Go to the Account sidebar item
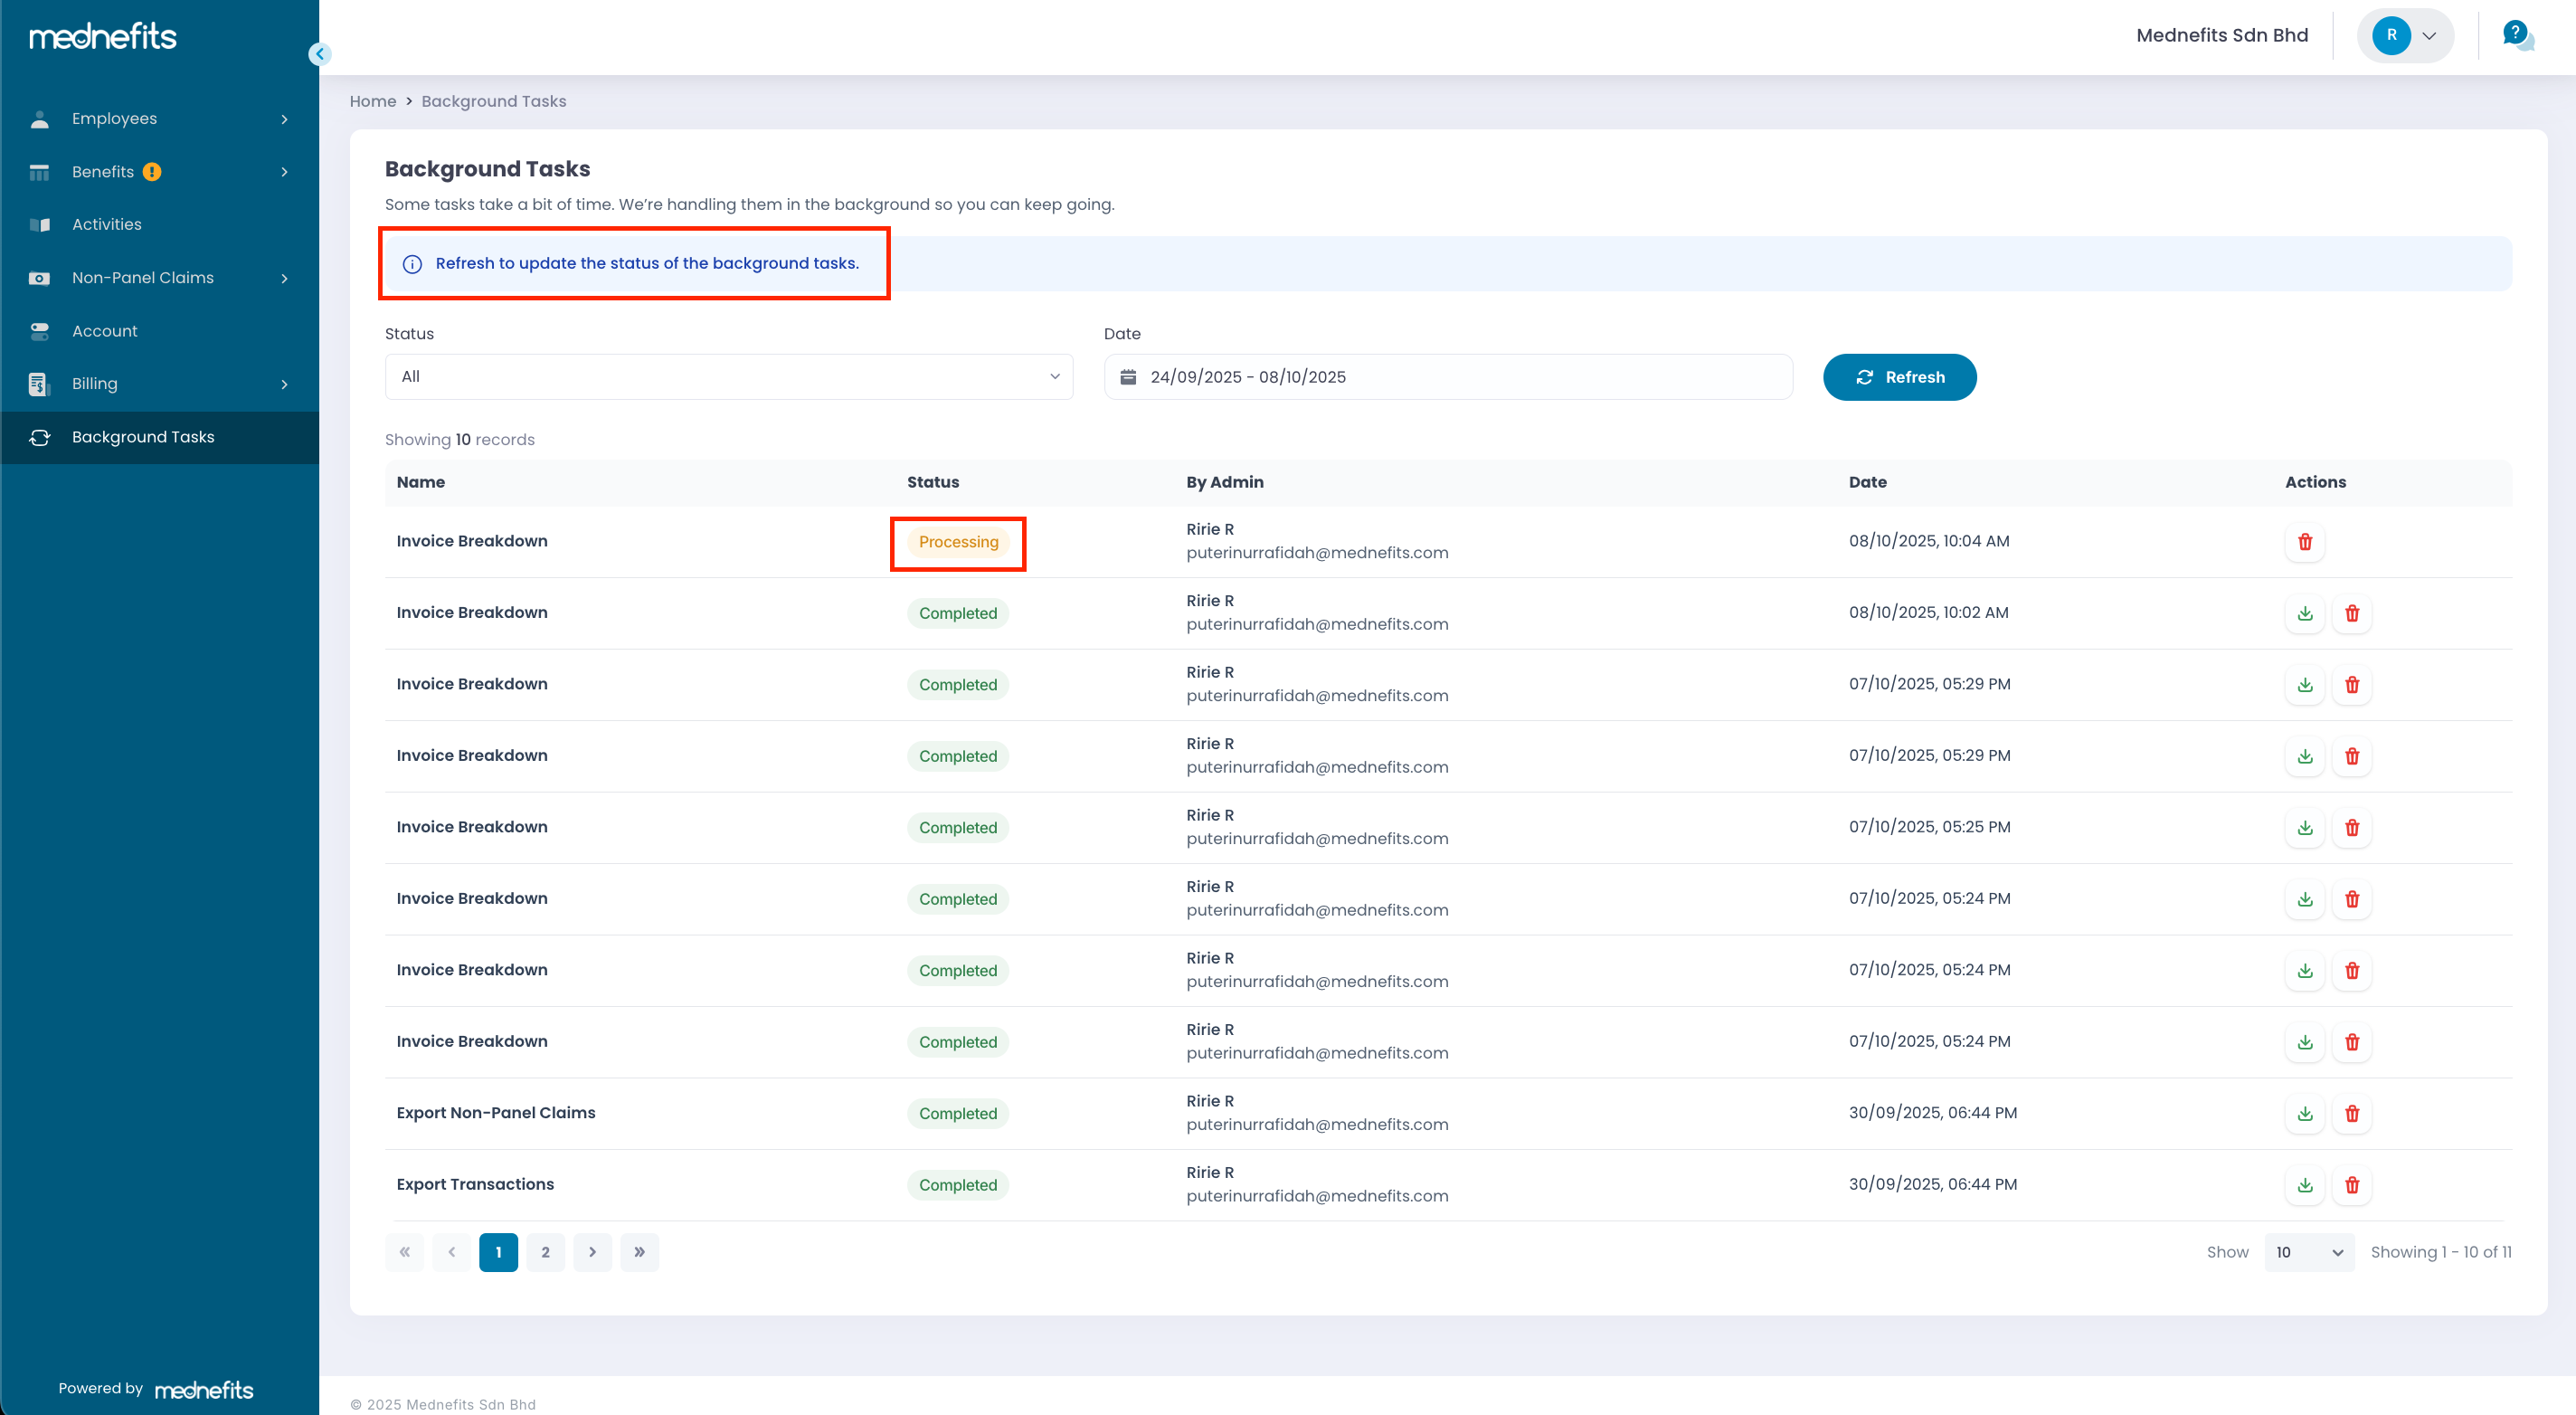Viewport: 2576px width, 1415px height. coord(105,331)
